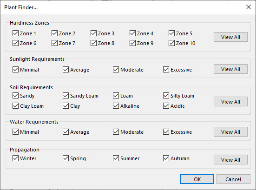256x190 pixels.
Task: Confirm the dialog with OK
Action: [197, 179]
